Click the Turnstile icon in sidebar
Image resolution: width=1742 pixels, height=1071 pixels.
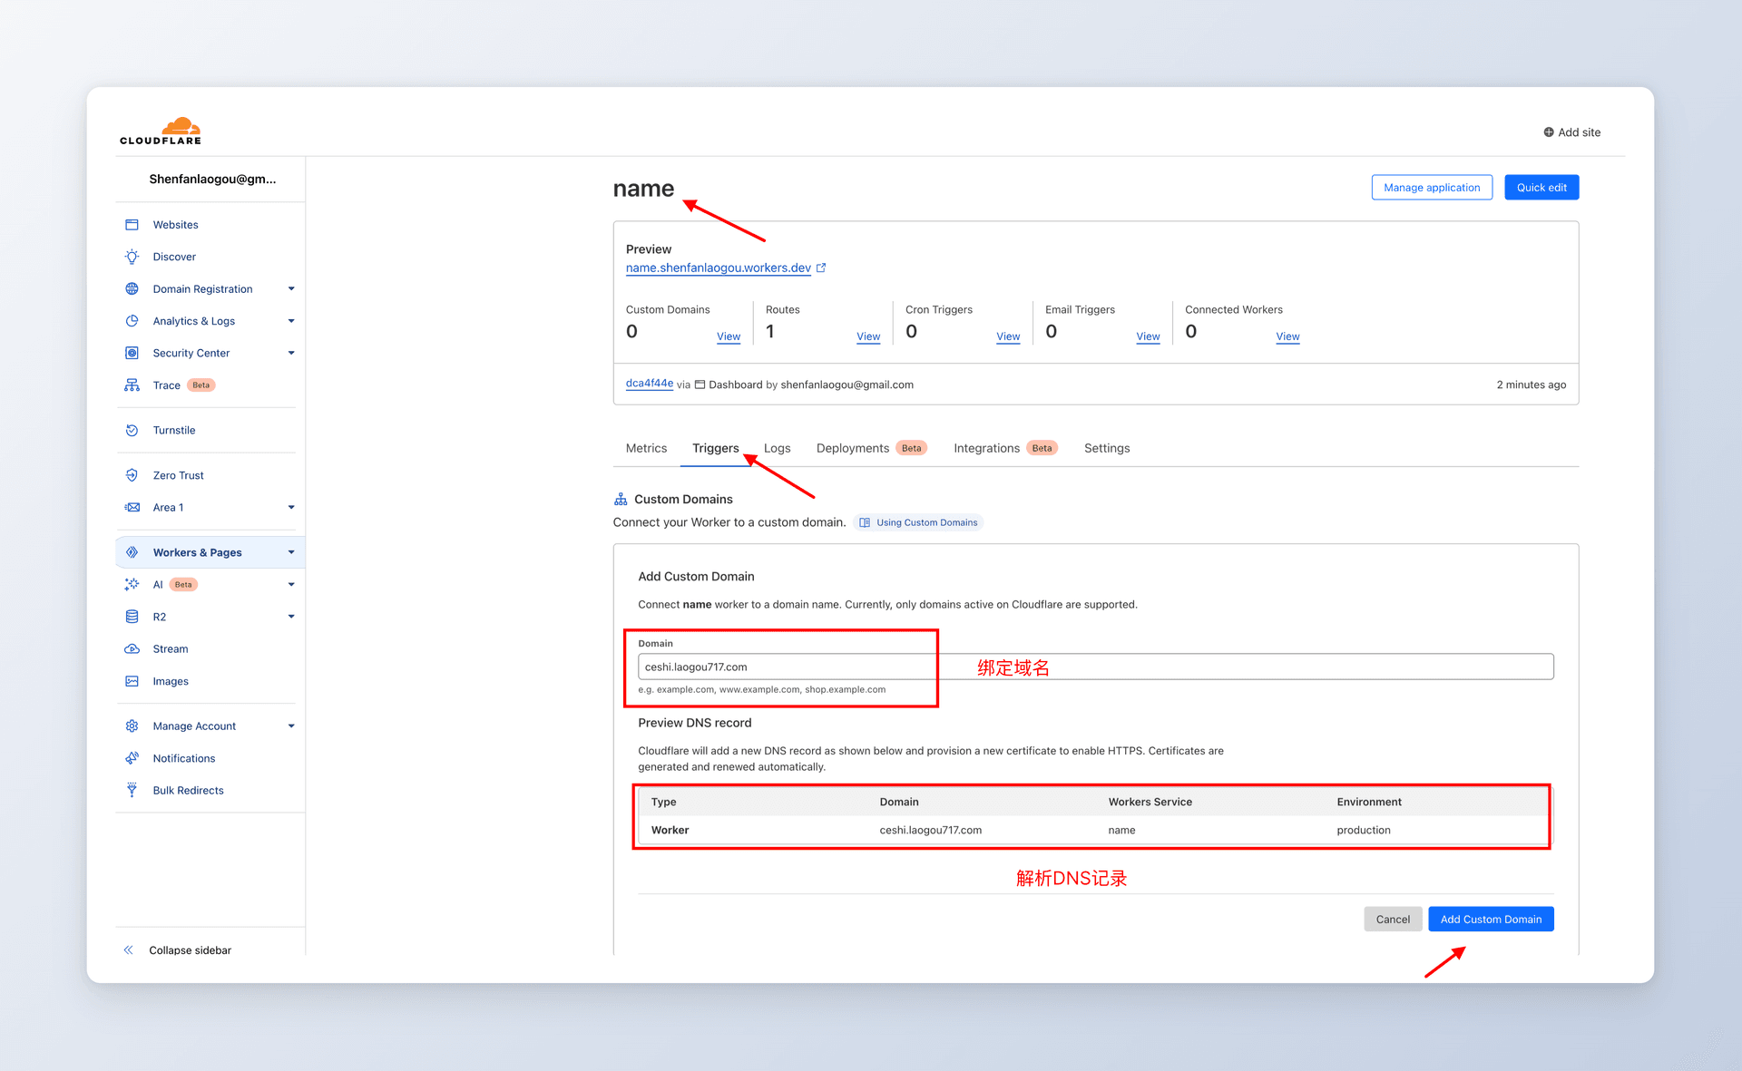click(132, 430)
